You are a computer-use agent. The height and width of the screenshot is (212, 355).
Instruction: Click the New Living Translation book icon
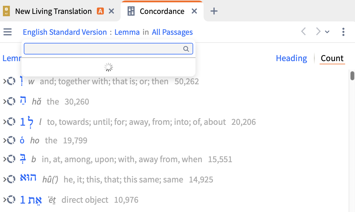[6, 11]
